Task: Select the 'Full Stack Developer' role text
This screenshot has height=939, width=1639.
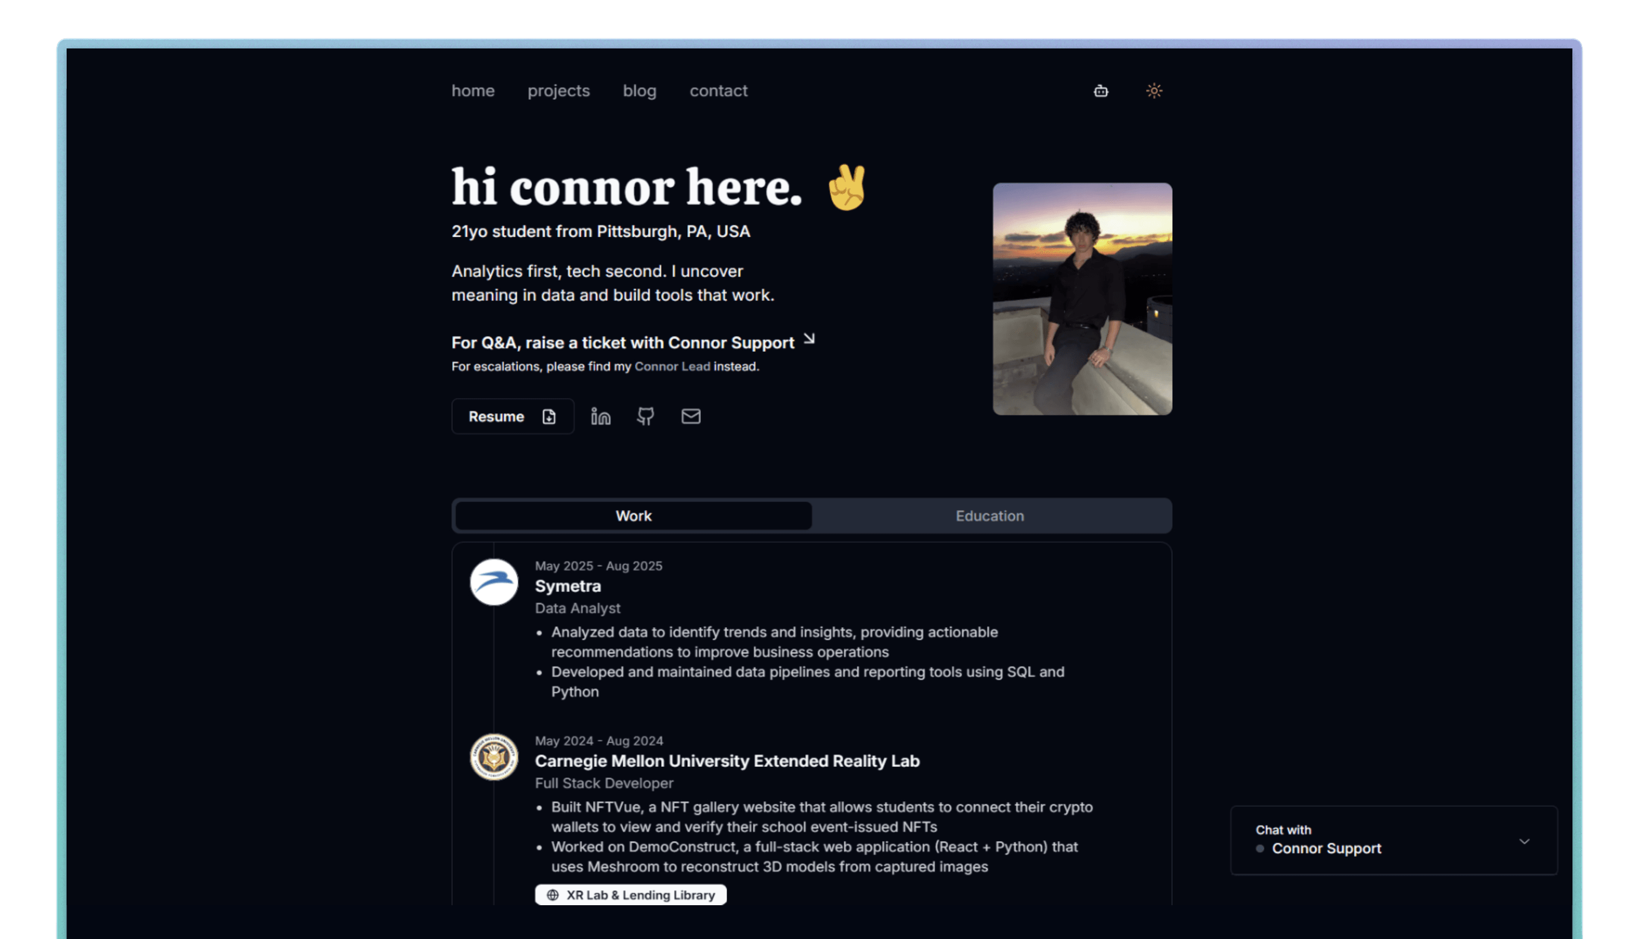Action: coord(604,783)
